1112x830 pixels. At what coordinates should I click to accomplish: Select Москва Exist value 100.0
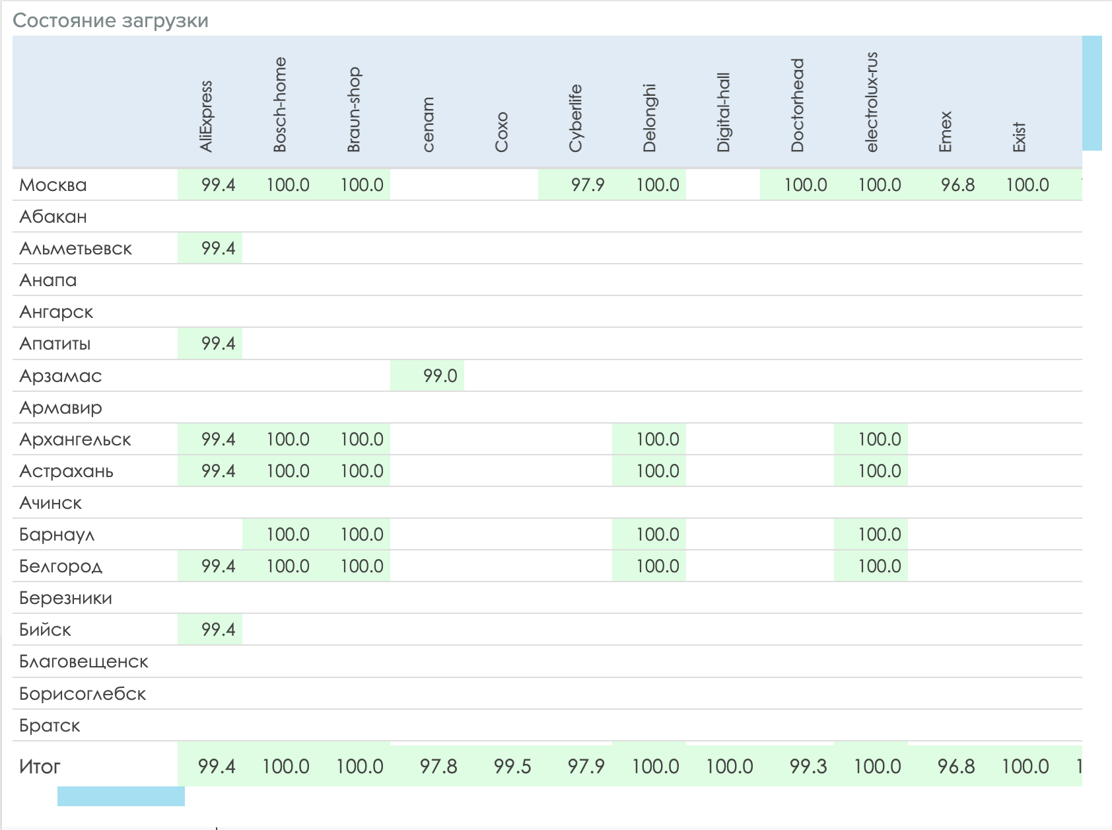tap(1027, 185)
